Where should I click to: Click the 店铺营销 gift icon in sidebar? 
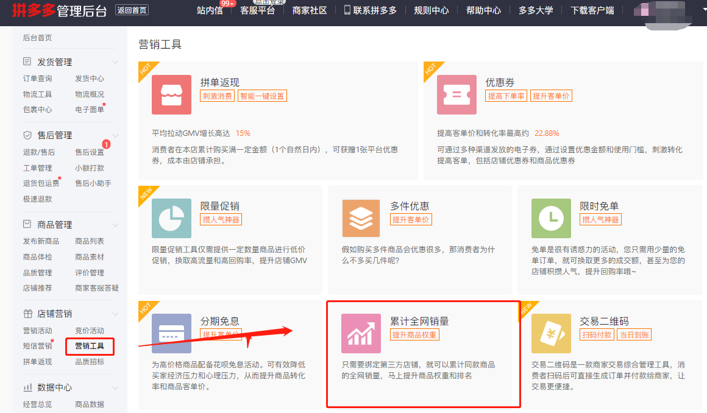(27, 313)
